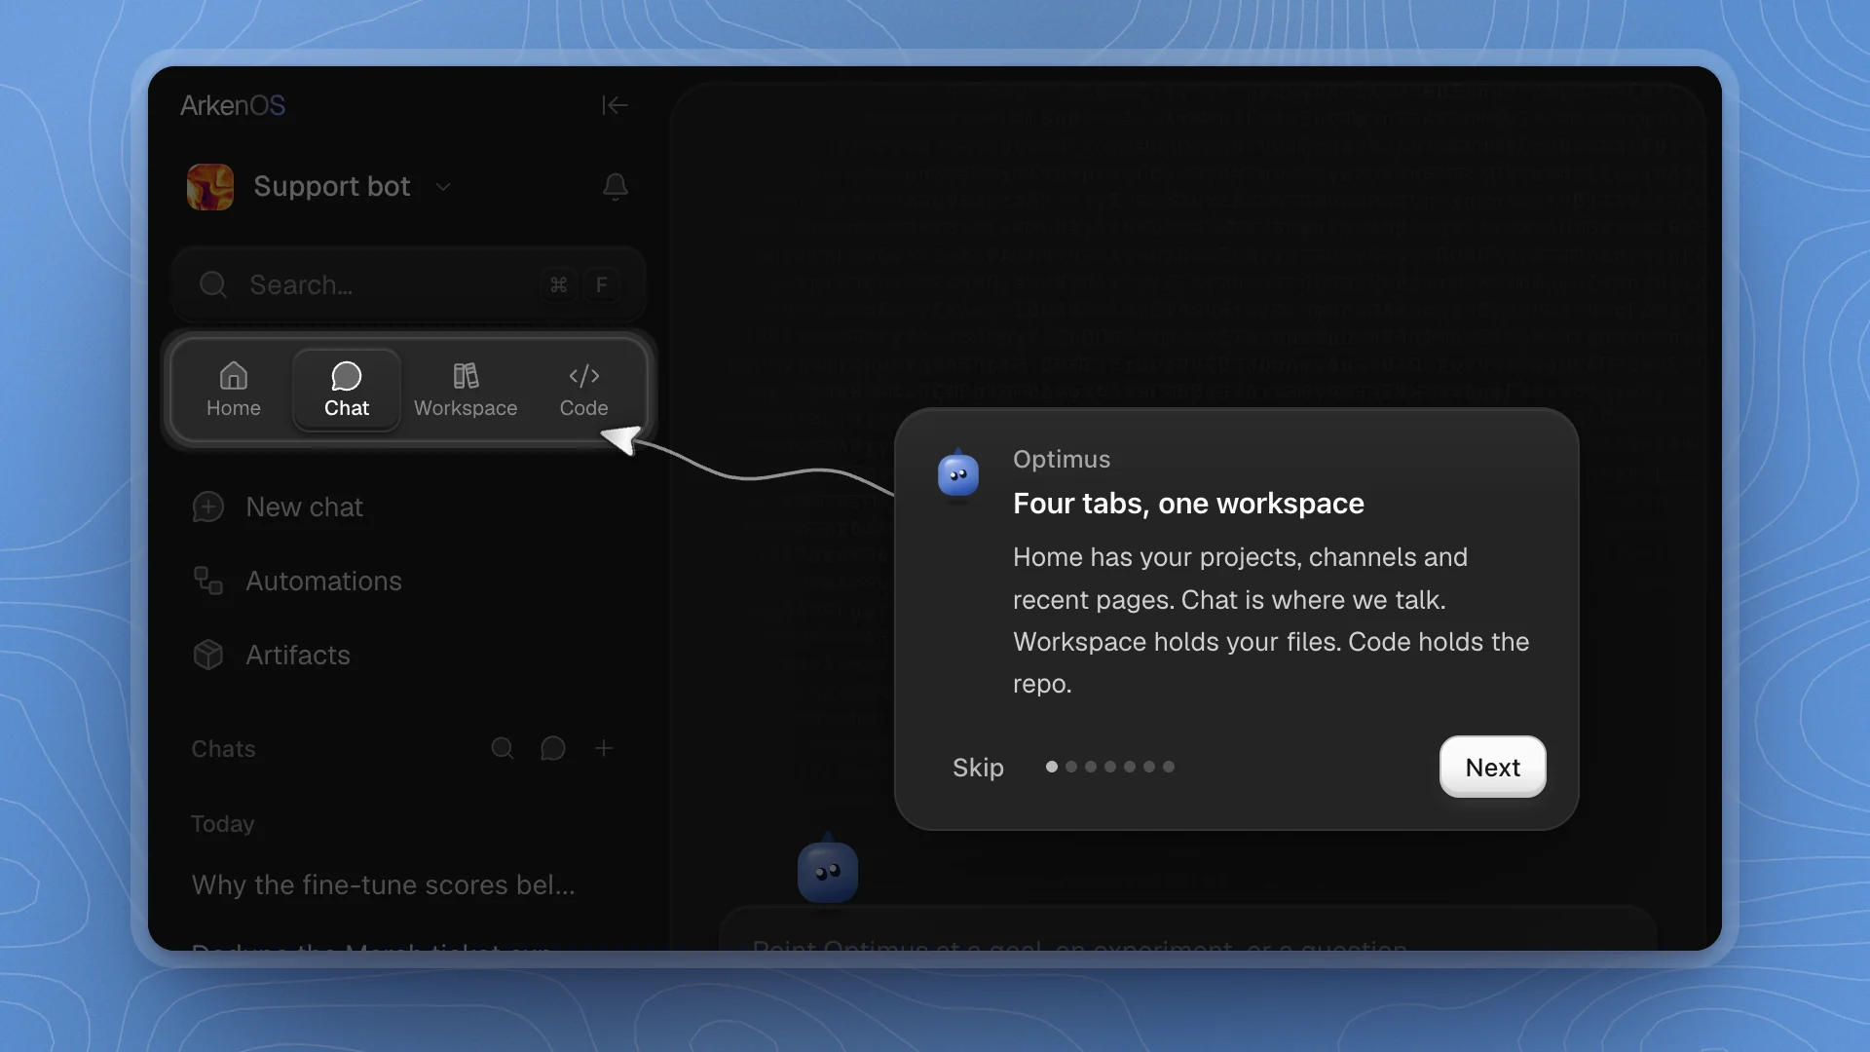
Task: Click the 'Four tabs, one workspace' heading
Action: click(1188, 504)
